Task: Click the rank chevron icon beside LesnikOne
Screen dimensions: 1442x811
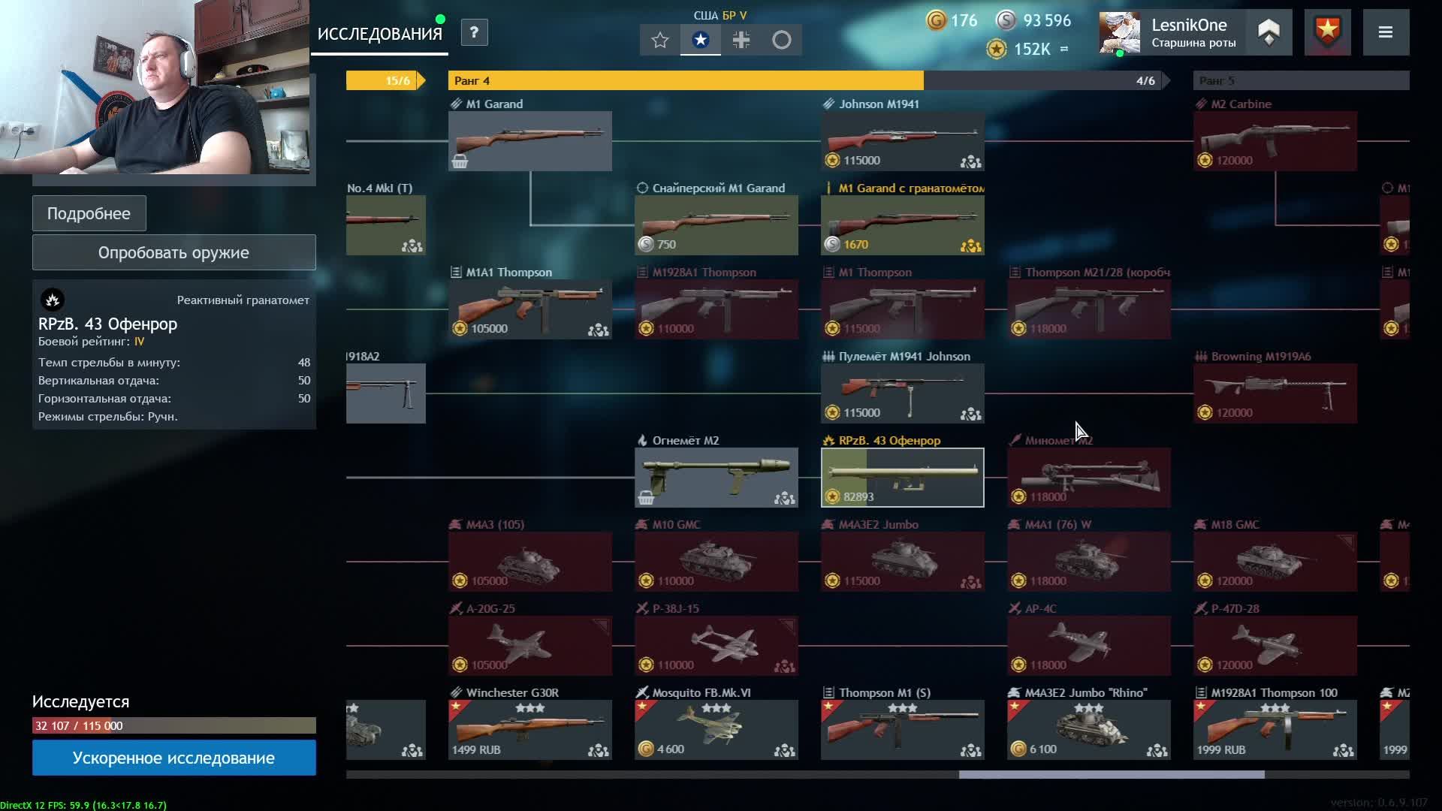Action: (1269, 32)
